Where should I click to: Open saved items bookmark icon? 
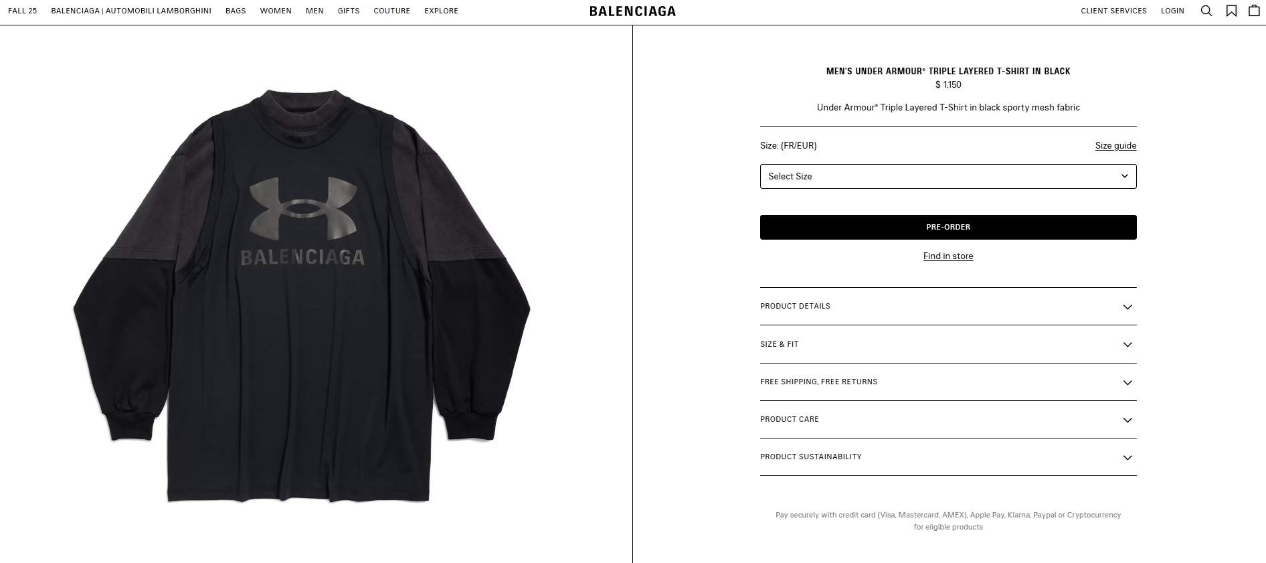tap(1231, 11)
